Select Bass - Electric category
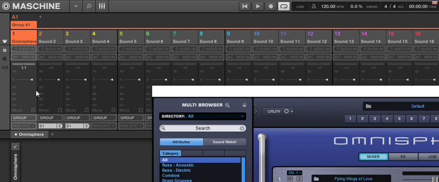The image size is (439, 182). pyautogui.click(x=177, y=170)
